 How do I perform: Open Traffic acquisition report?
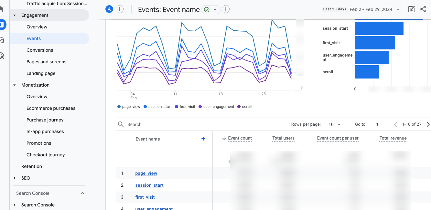coord(57,4)
